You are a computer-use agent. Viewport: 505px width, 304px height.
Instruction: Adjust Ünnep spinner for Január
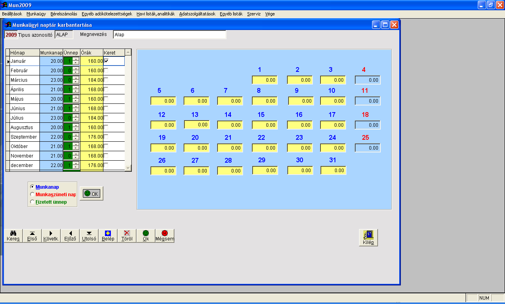[x=76, y=61]
